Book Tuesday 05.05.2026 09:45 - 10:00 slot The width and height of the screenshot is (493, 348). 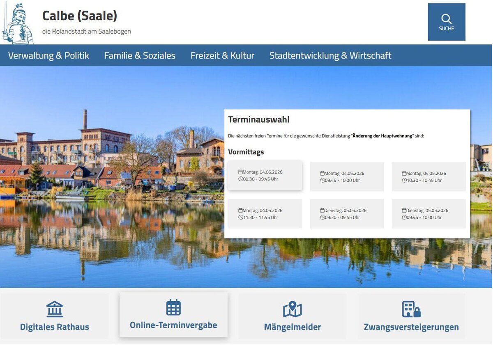point(428,214)
